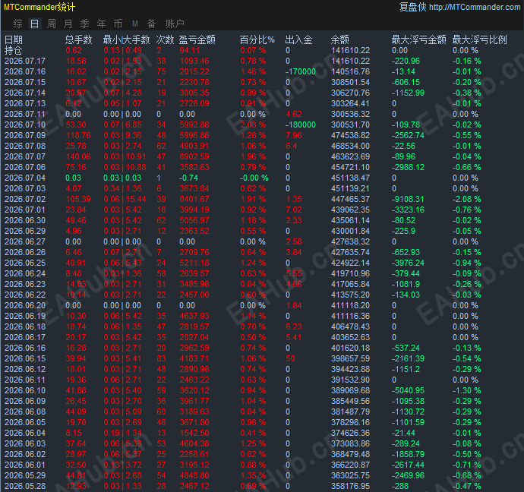524x492 pixels.
Task: Open the 币 currency tab
Action: point(118,24)
